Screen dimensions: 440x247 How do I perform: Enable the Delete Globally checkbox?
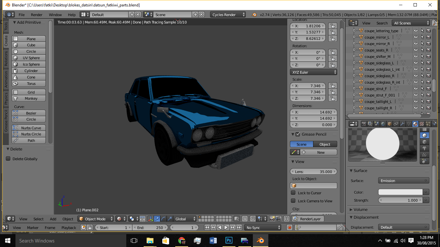(x=8, y=159)
